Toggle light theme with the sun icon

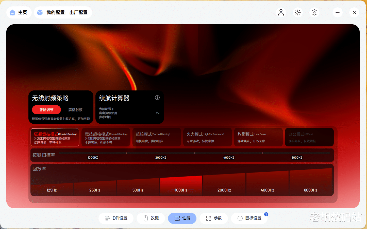pos(298,12)
